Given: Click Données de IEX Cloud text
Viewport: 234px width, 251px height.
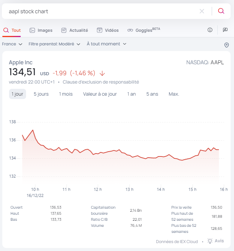Looking at the screenshot, I should (x=177, y=242).
